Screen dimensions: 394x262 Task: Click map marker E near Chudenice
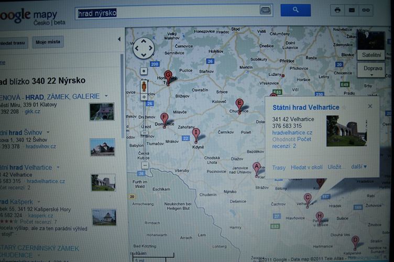pyautogui.click(x=239, y=106)
